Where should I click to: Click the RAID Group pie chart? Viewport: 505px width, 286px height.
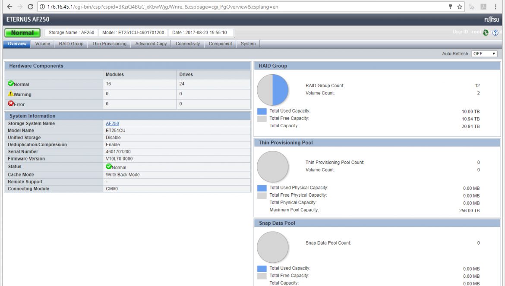(x=272, y=90)
